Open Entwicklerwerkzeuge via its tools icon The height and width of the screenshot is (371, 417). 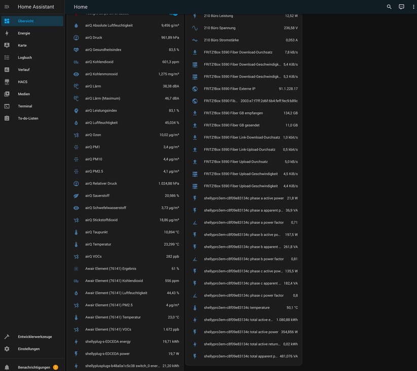(x=7, y=336)
